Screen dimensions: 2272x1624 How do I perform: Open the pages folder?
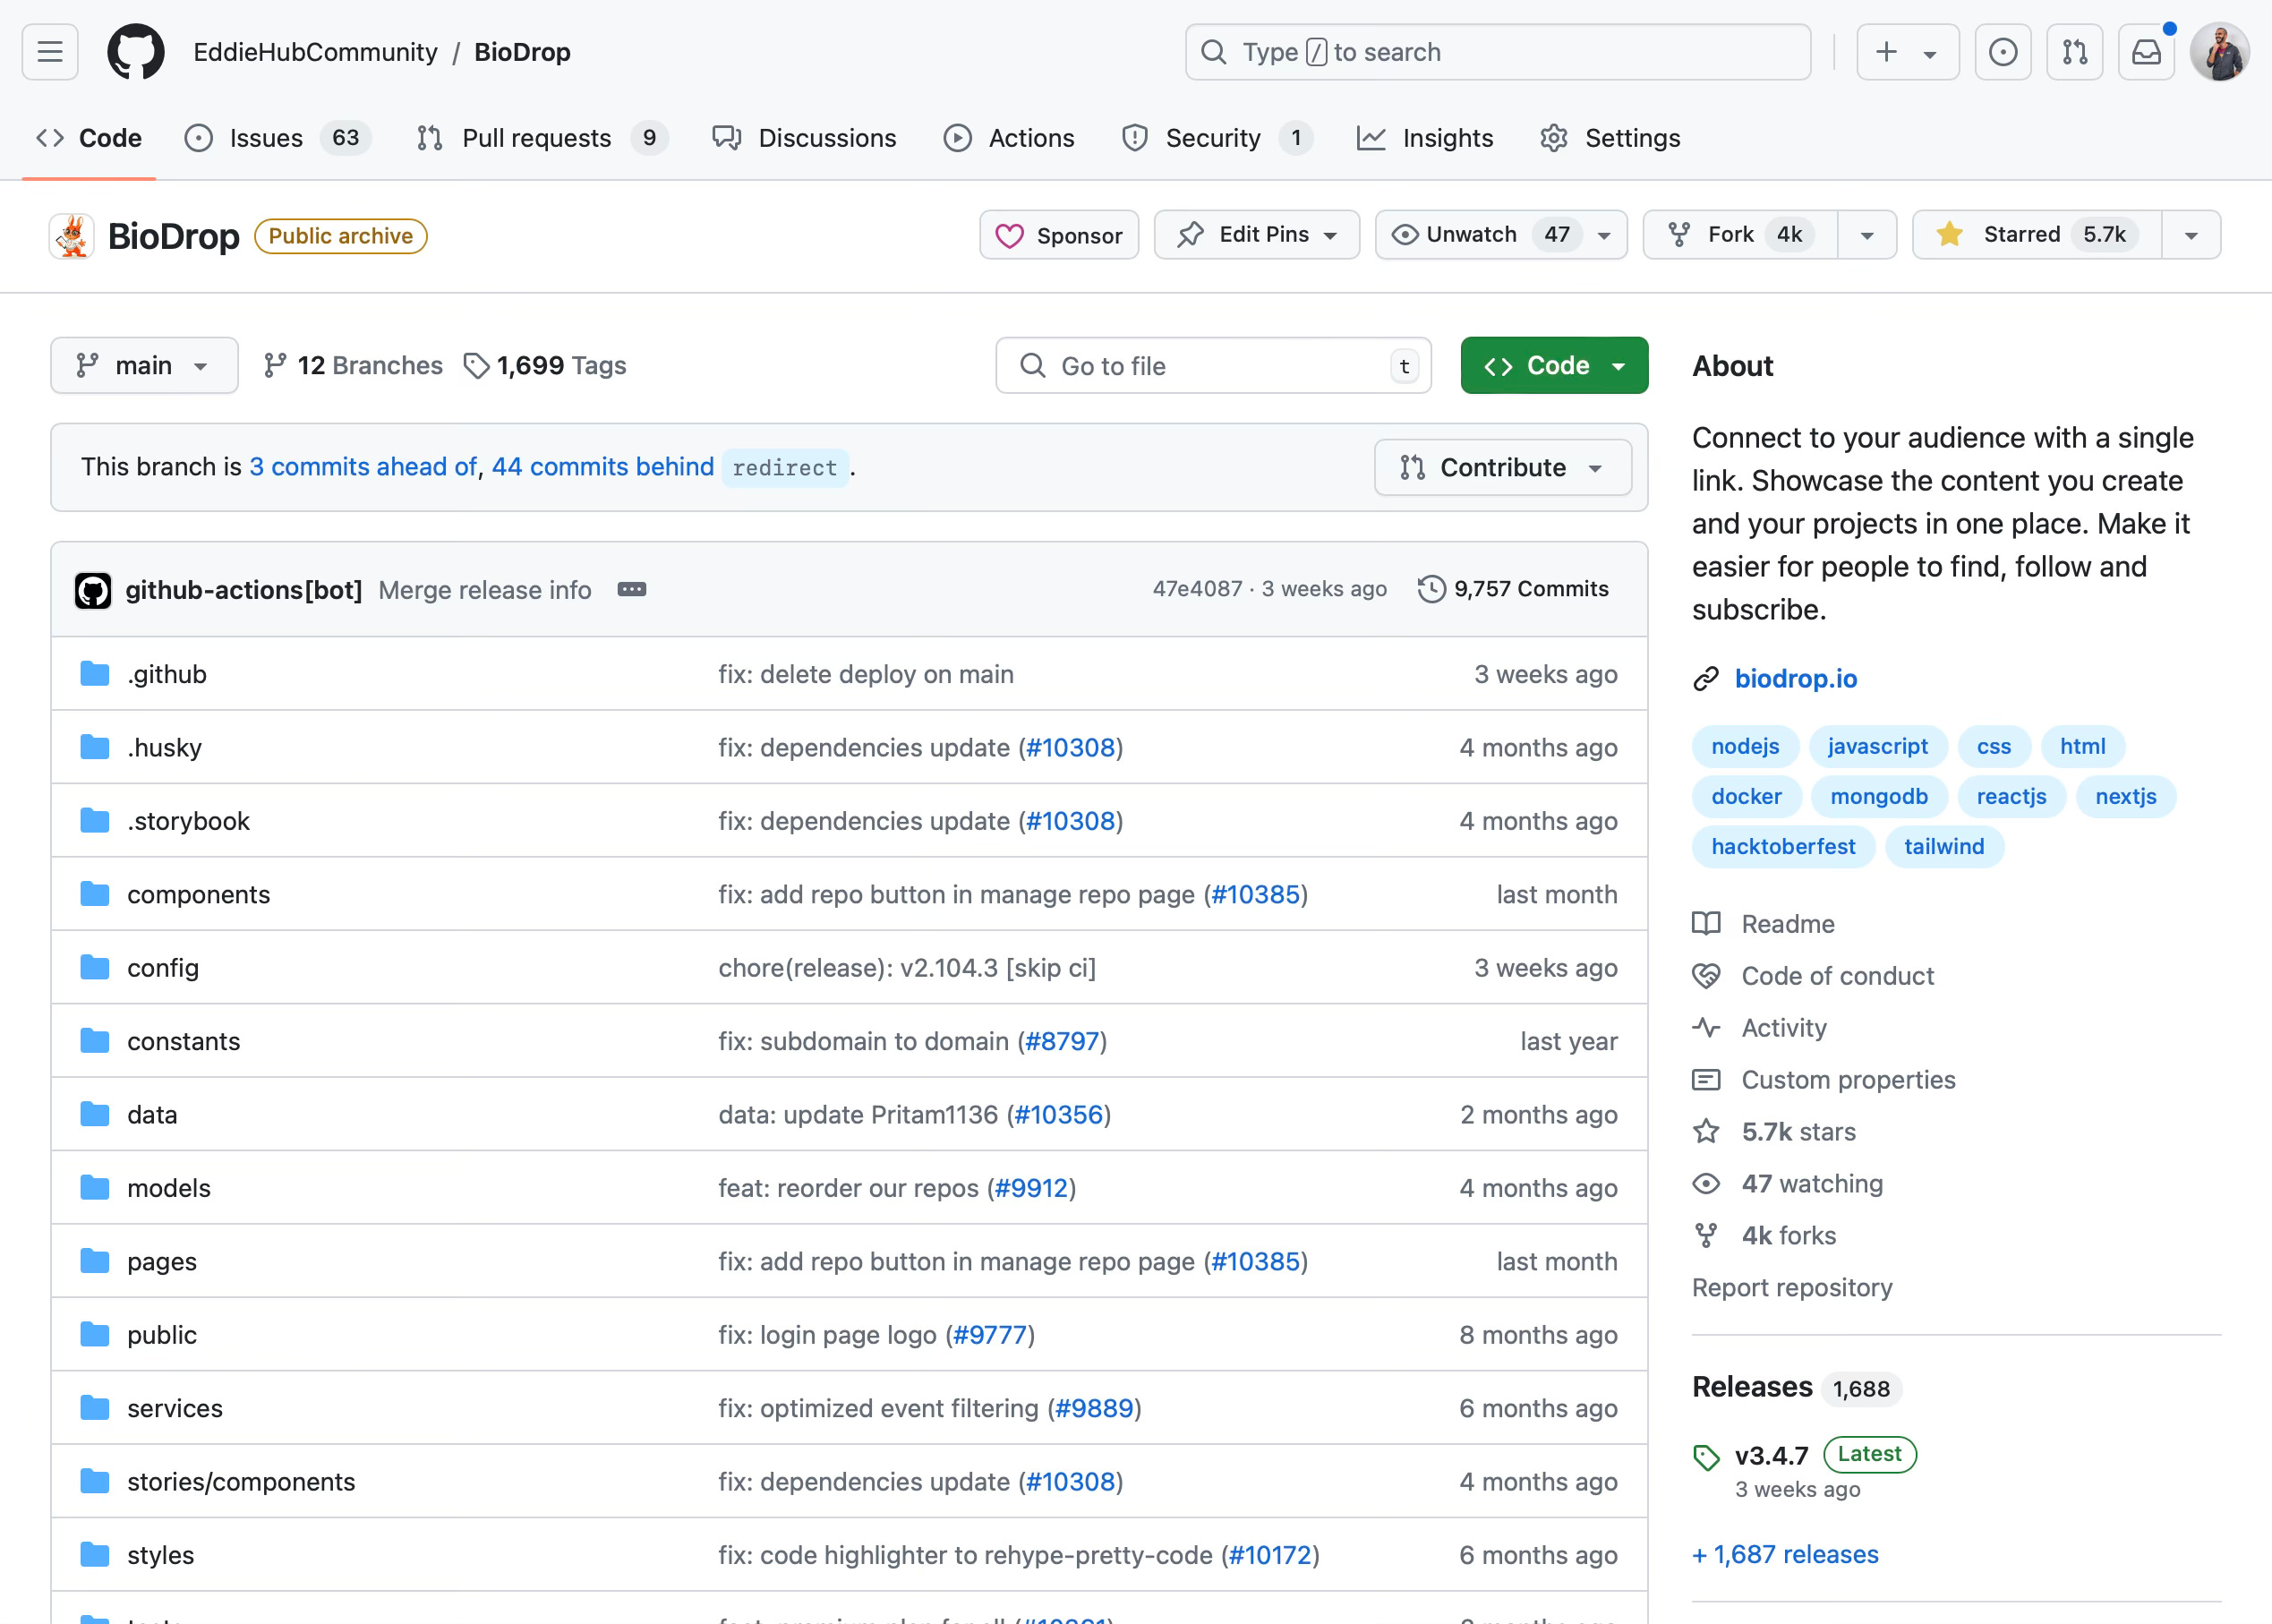coord(162,1262)
